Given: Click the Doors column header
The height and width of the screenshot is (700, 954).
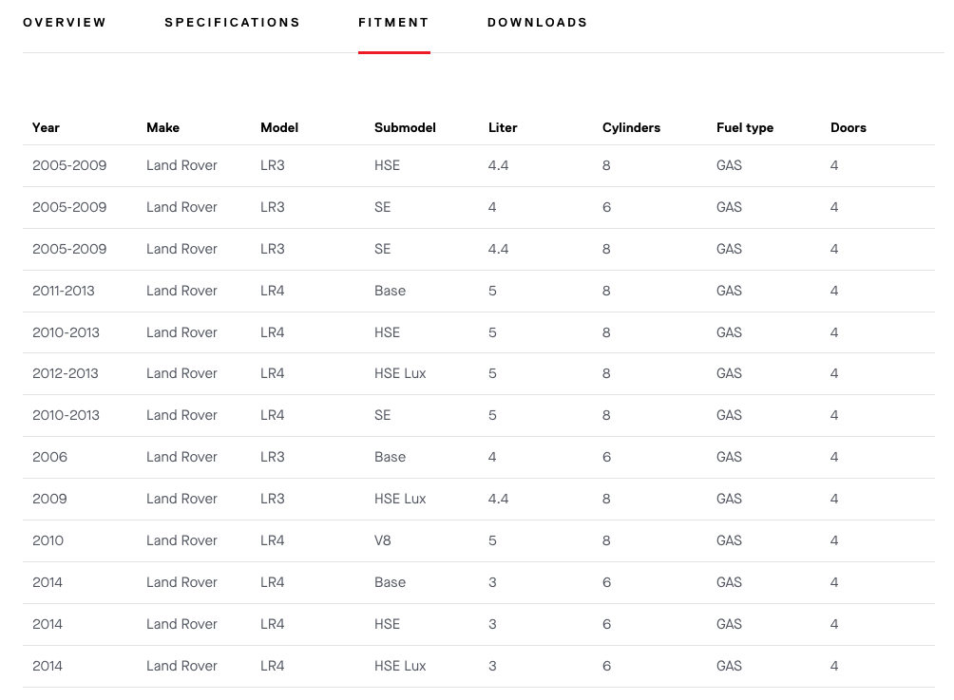Looking at the screenshot, I should 849,127.
